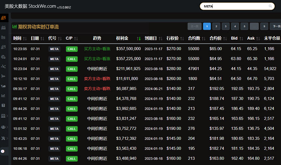Click contract price $192.05

point(217,88)
